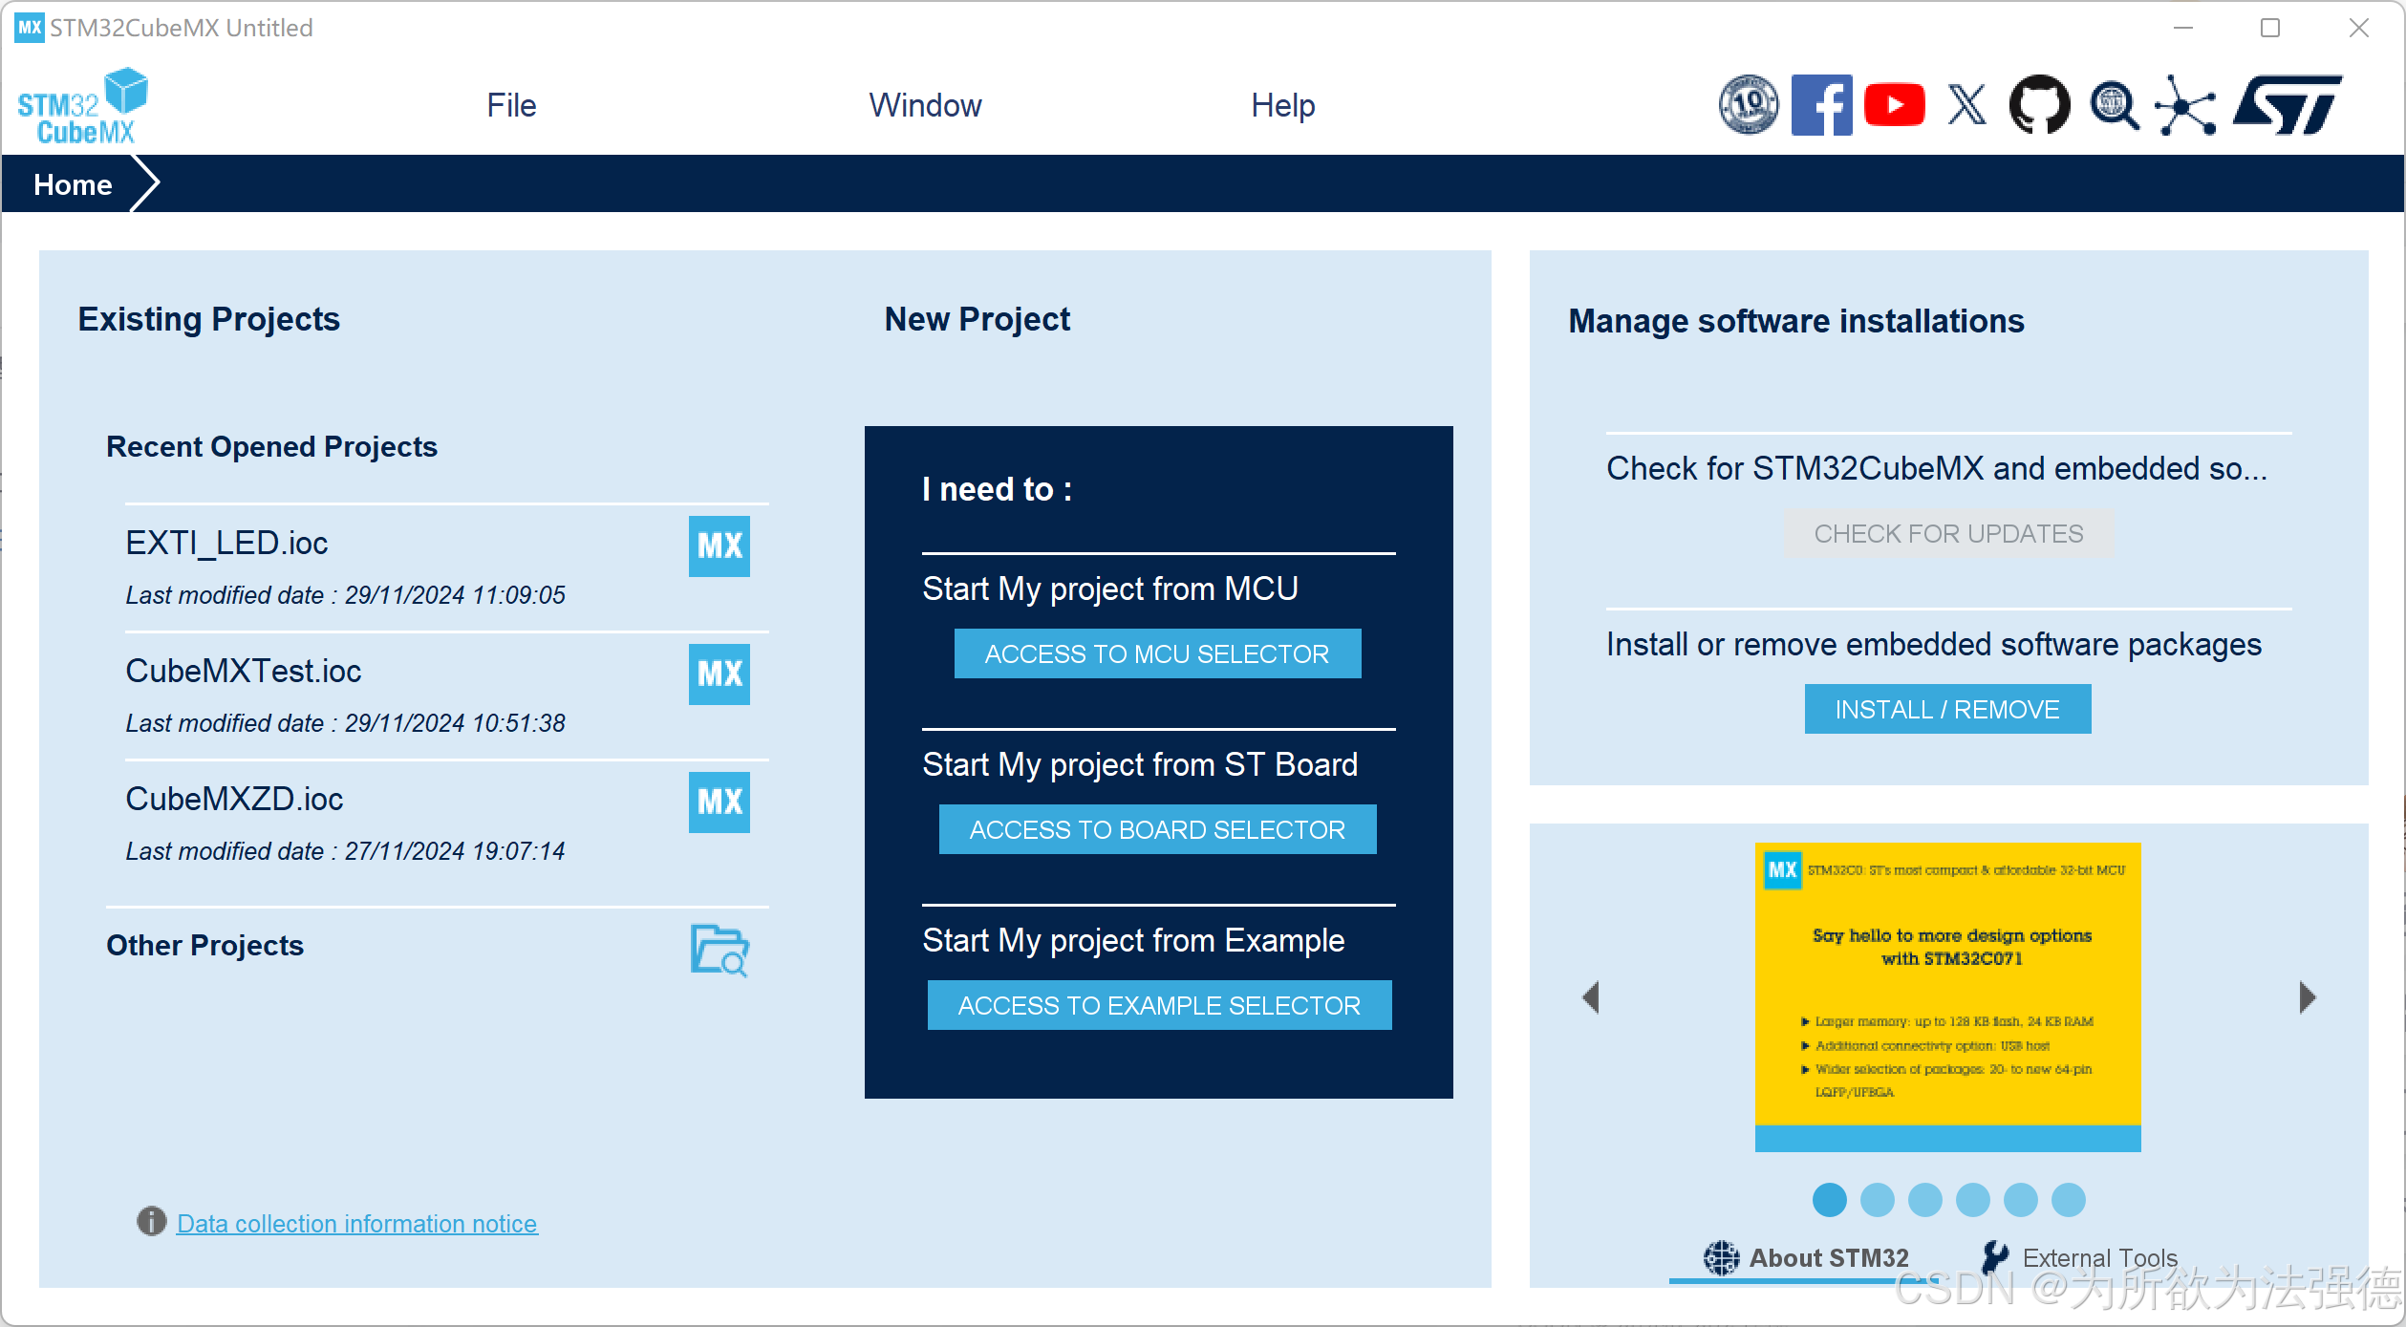
Task: Click the X (Twitter) social icon
Action: pyautogui.click(x=1966, y=104)
